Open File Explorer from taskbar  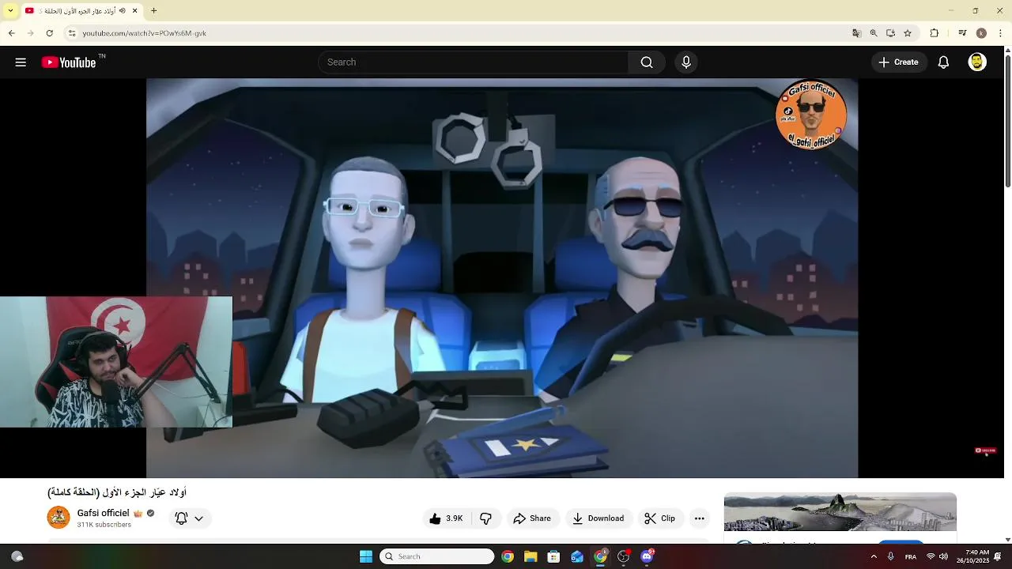pyautogui.click(x=531, y=556)
